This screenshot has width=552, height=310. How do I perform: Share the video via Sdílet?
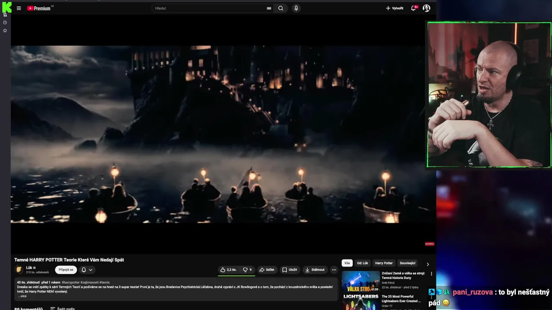click(267, 270)
